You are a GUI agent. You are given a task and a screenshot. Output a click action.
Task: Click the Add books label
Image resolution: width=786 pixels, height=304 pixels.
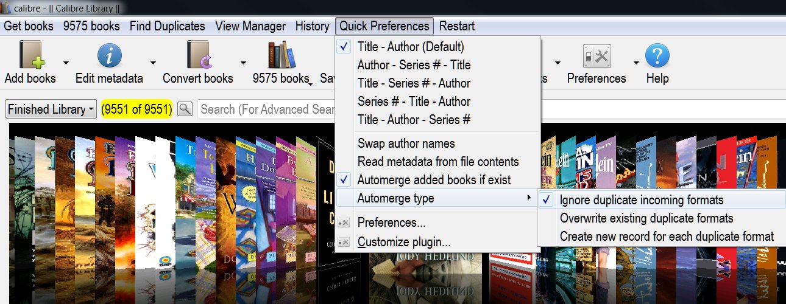(30, 78)
